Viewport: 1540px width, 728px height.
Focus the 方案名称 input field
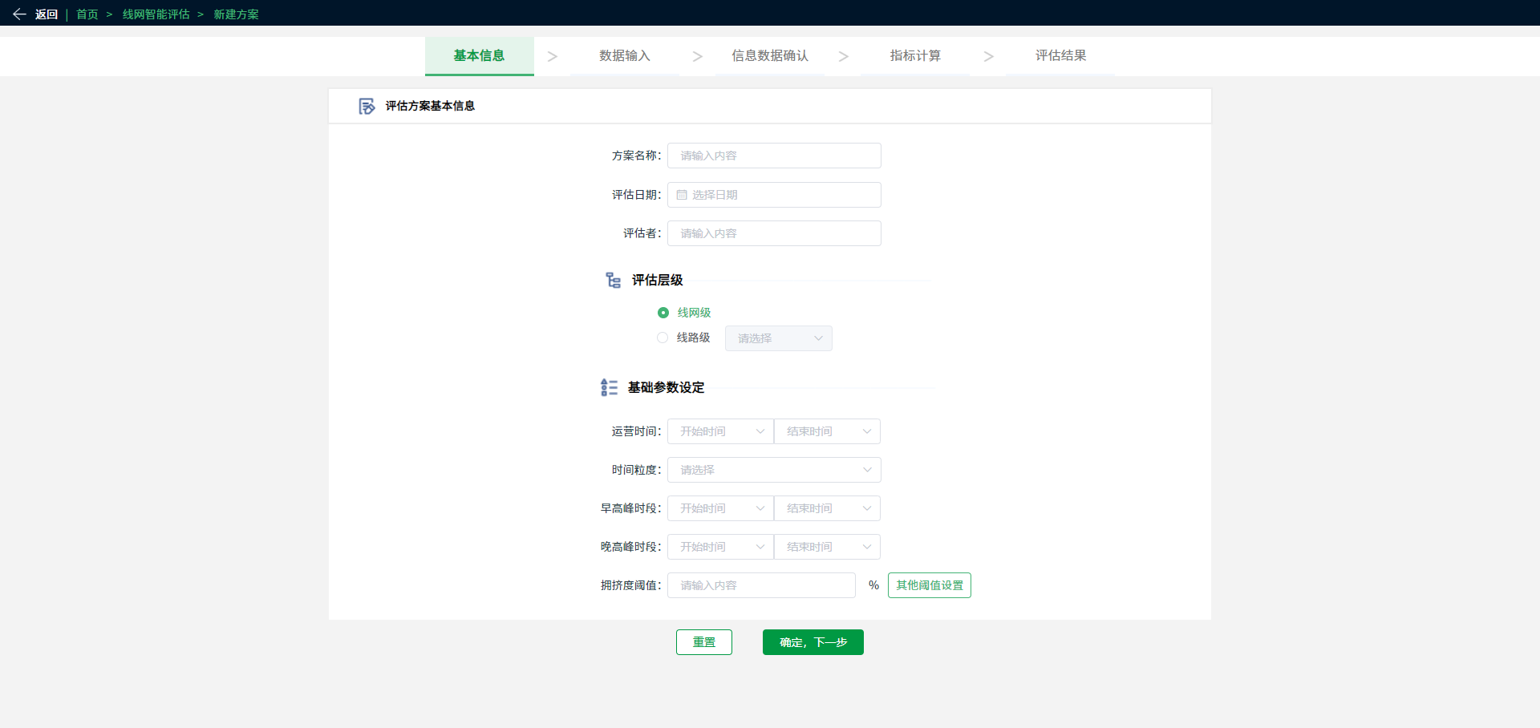coord(774,156)
